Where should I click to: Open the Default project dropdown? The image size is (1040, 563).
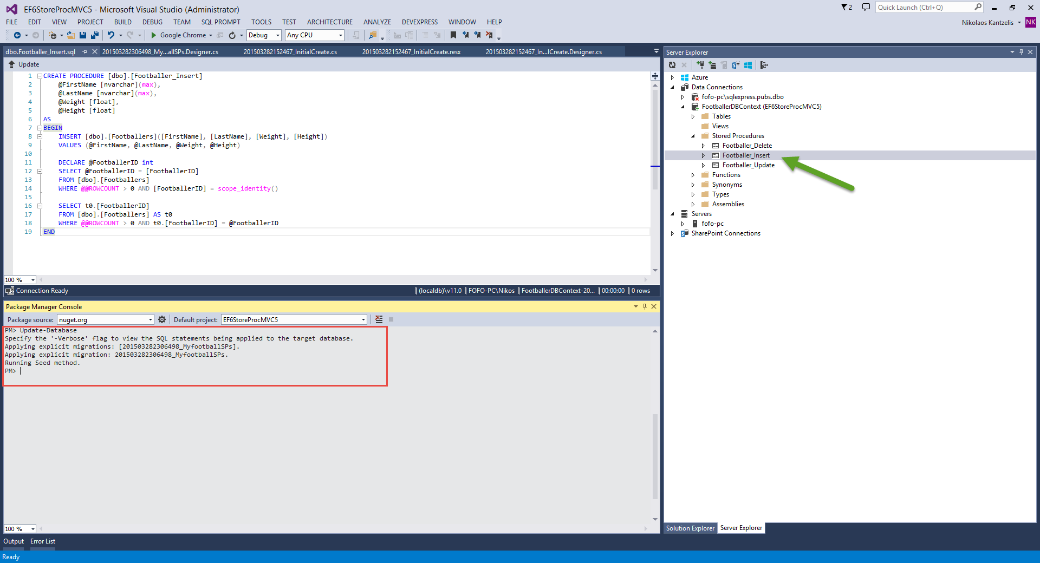tap(363, 320)
